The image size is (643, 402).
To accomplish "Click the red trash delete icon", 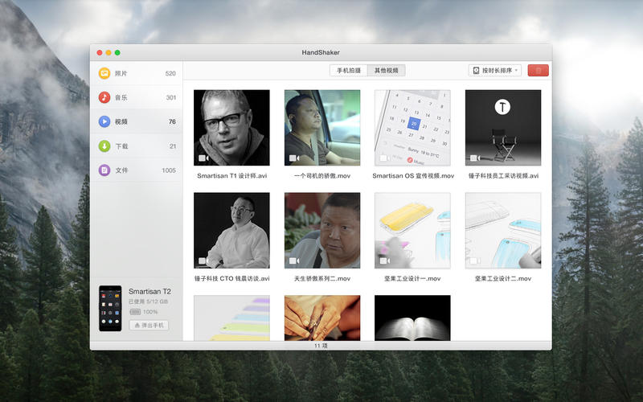I will point(539,71).
